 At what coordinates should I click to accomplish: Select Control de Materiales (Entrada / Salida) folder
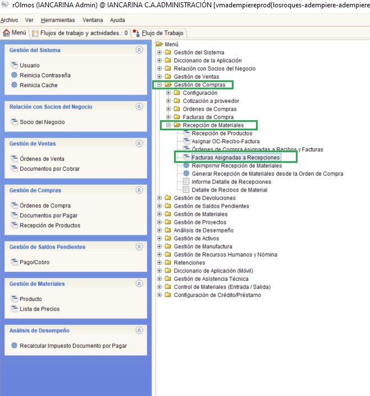point(222,286)
